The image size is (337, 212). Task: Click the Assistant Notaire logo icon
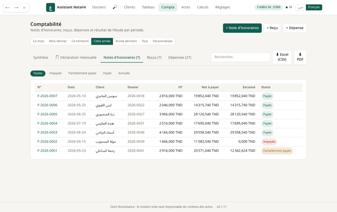coord(51,7)
